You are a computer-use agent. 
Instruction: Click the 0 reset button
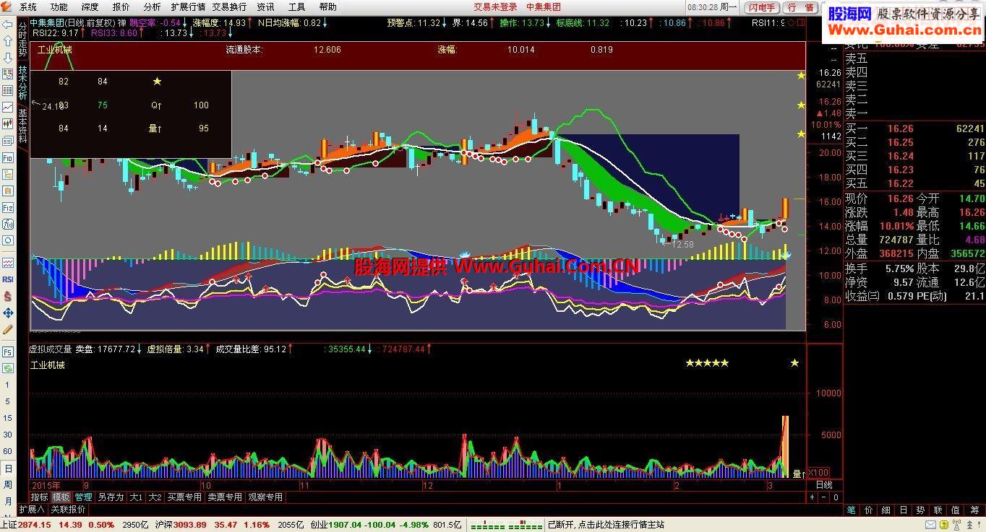(x=836, y=497)
